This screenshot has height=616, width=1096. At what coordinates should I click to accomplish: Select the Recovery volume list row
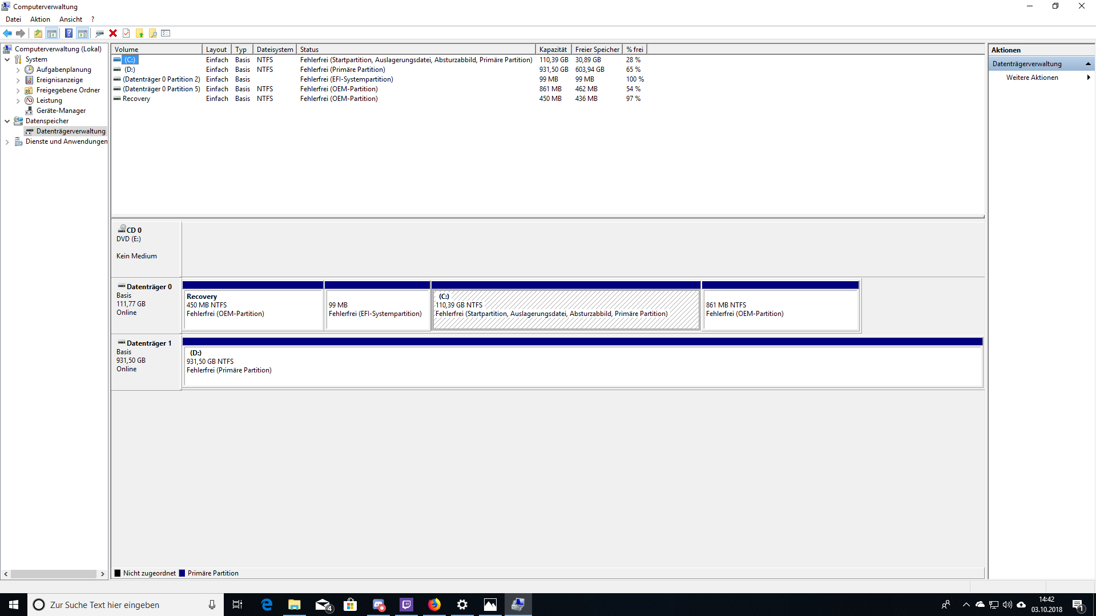click(x=379, y=99)
